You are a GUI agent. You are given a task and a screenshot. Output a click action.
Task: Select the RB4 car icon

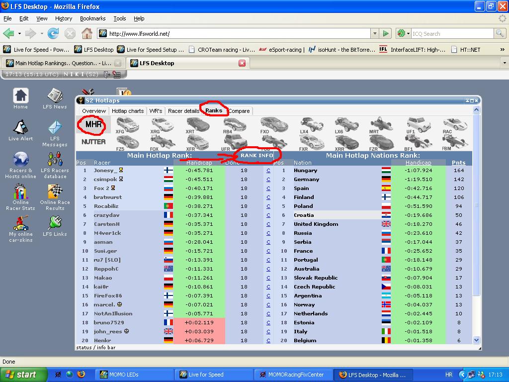[235, 125]
